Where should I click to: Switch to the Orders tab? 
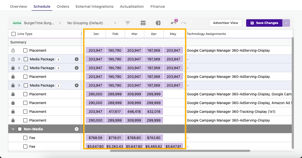[63, 6]
